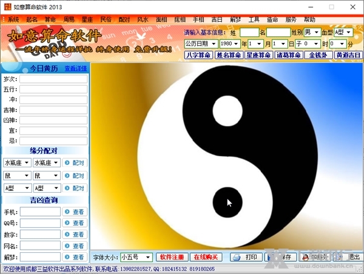364x274 pixels.
Task: Click the 诸葛算命 button
Action: pyautogui.click(x=289, y=55)
